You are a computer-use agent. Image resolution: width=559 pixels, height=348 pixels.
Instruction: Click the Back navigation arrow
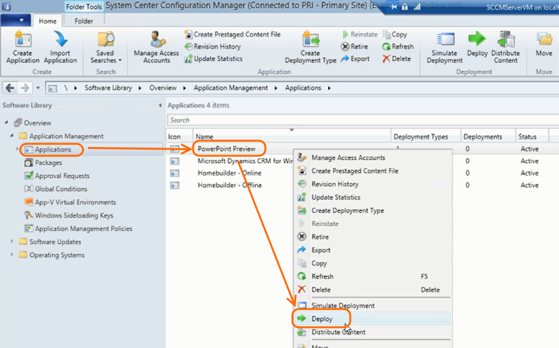[x=10, y=88]
